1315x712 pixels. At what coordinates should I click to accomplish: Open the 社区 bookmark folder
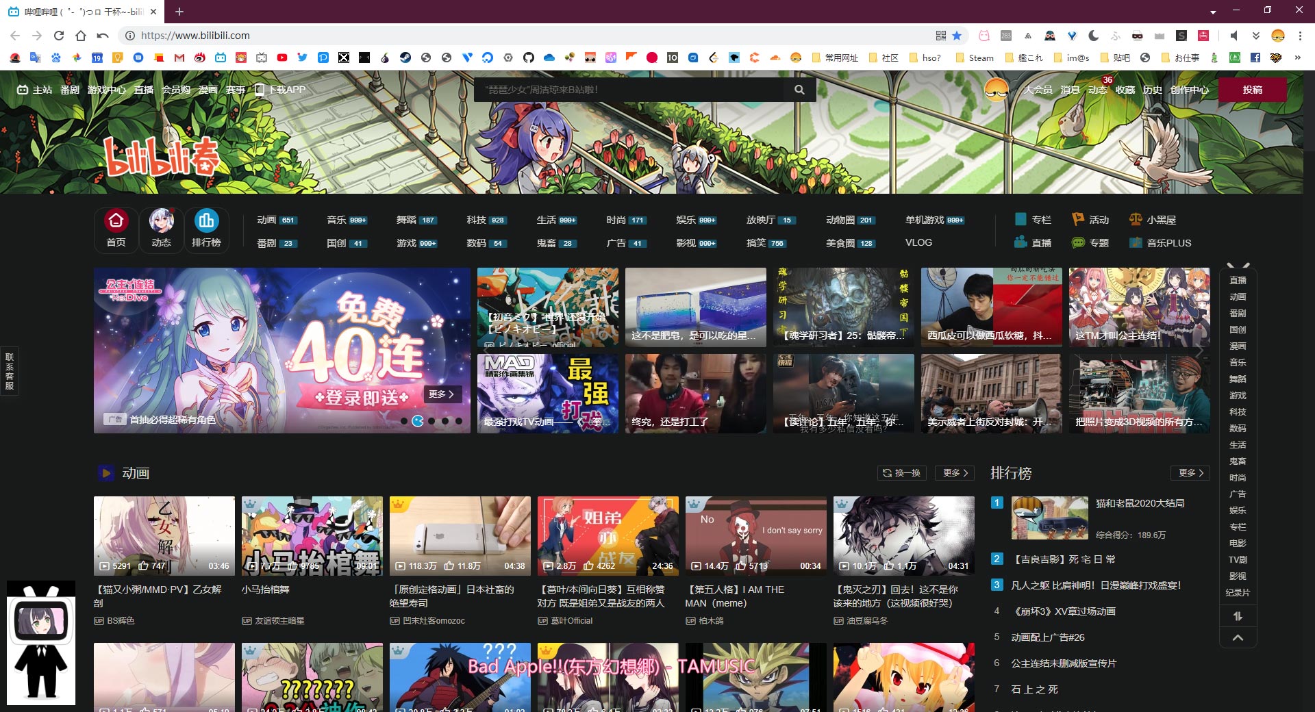tap(884, 58)
